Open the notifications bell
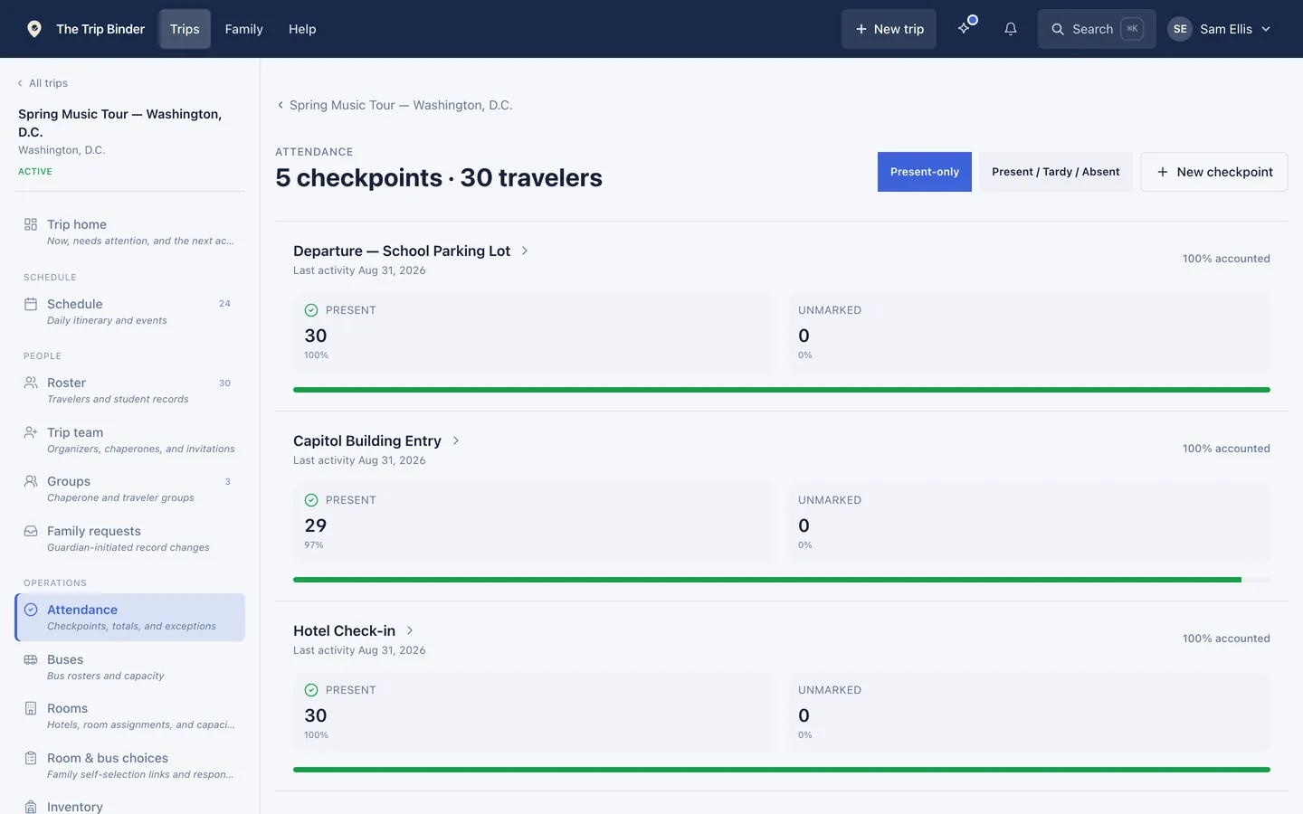Viewport: 1303px width, 814px height. coord(1010,29)
